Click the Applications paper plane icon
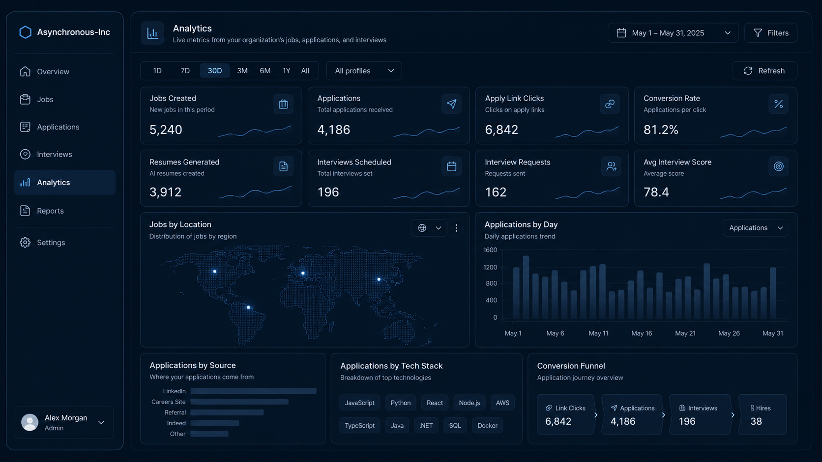 451,104
